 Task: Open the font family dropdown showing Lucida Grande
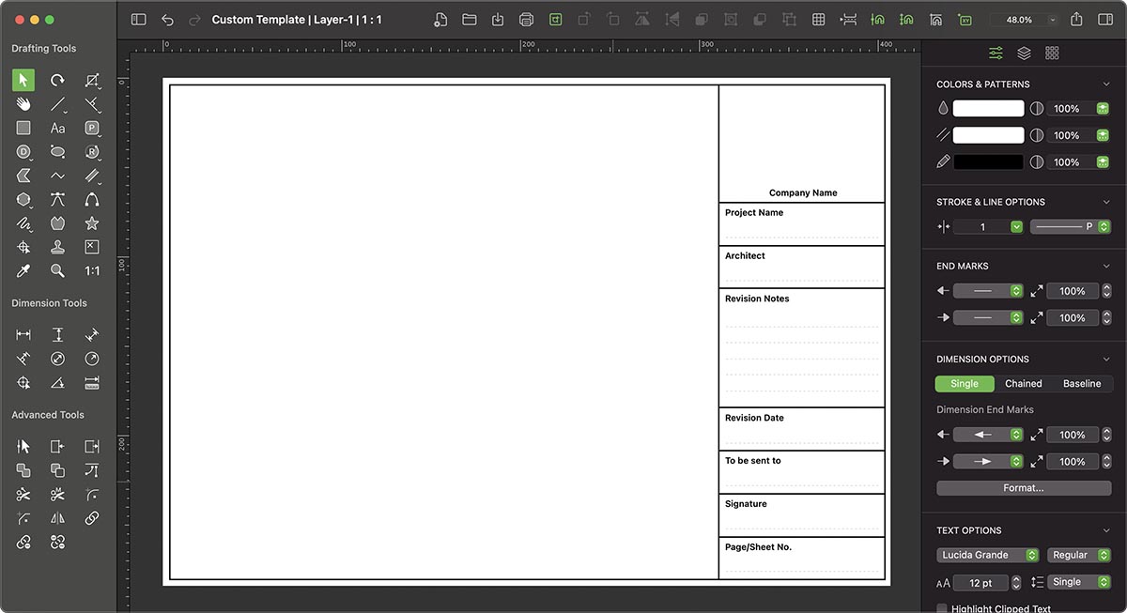tap(987, 555)
